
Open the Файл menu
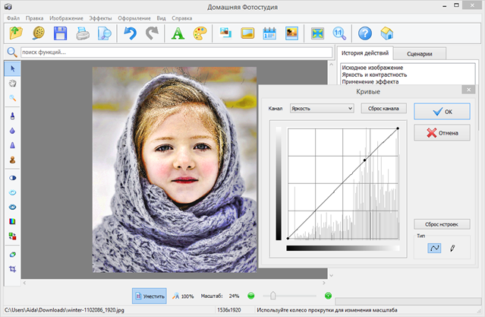14,18
